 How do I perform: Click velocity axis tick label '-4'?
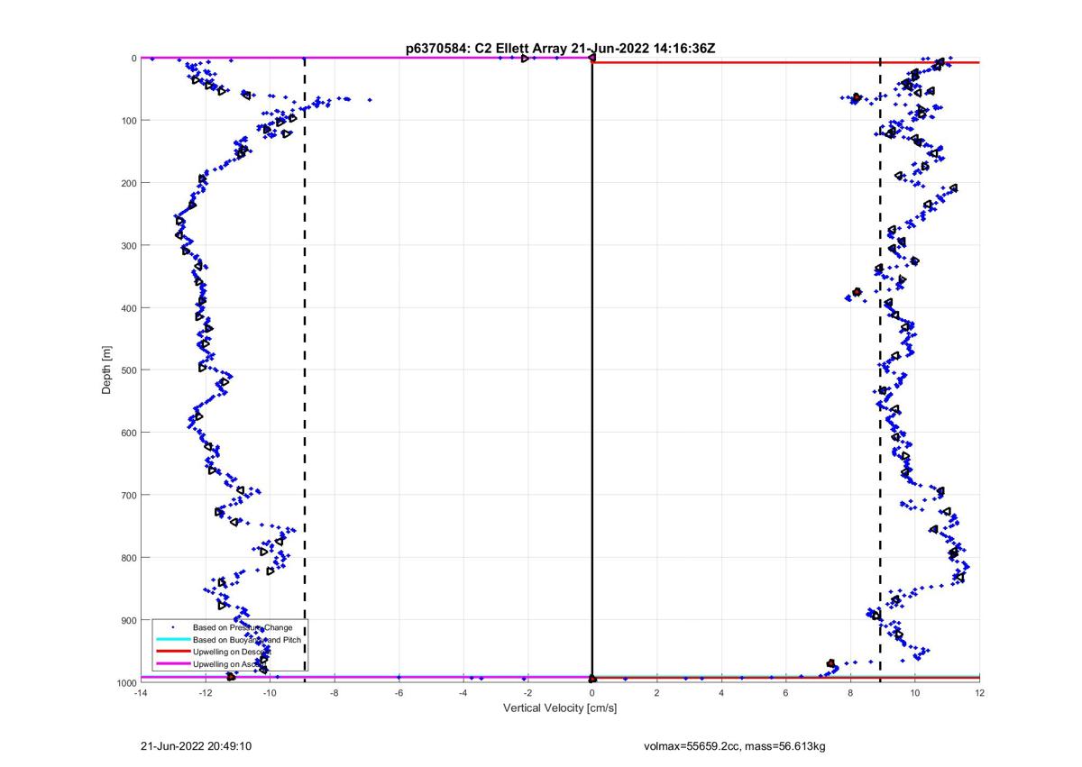(463, 693)
